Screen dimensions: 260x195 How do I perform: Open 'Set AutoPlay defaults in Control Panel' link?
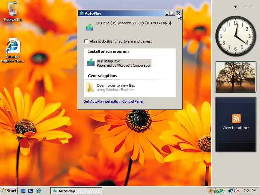click(113, 101)
